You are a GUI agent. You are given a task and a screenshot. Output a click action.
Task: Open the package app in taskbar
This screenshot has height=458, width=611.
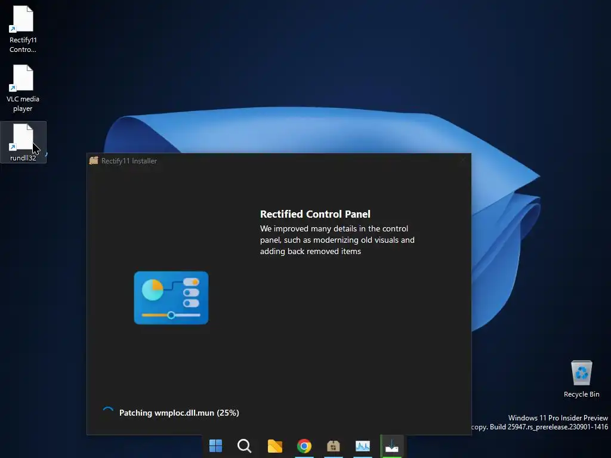[x=334, y=445]
